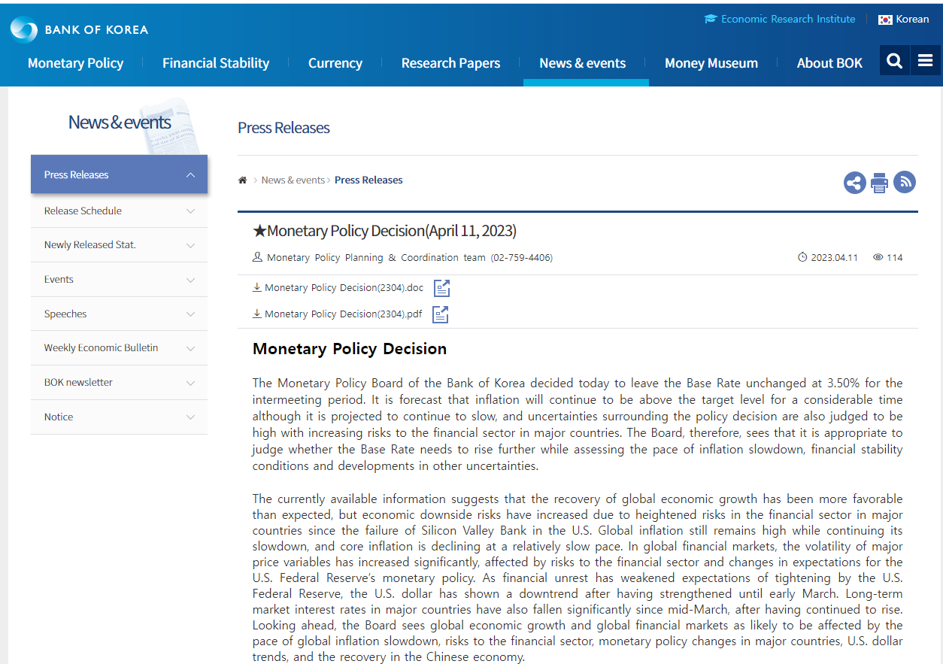This screenshot has height=664, width=943.
Task: Open the Monetary Policy menu
Action: point(75,63)
